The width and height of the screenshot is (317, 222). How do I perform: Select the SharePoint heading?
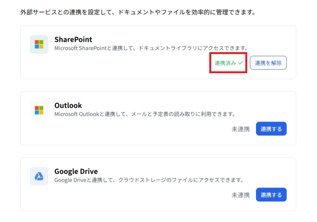73,39
